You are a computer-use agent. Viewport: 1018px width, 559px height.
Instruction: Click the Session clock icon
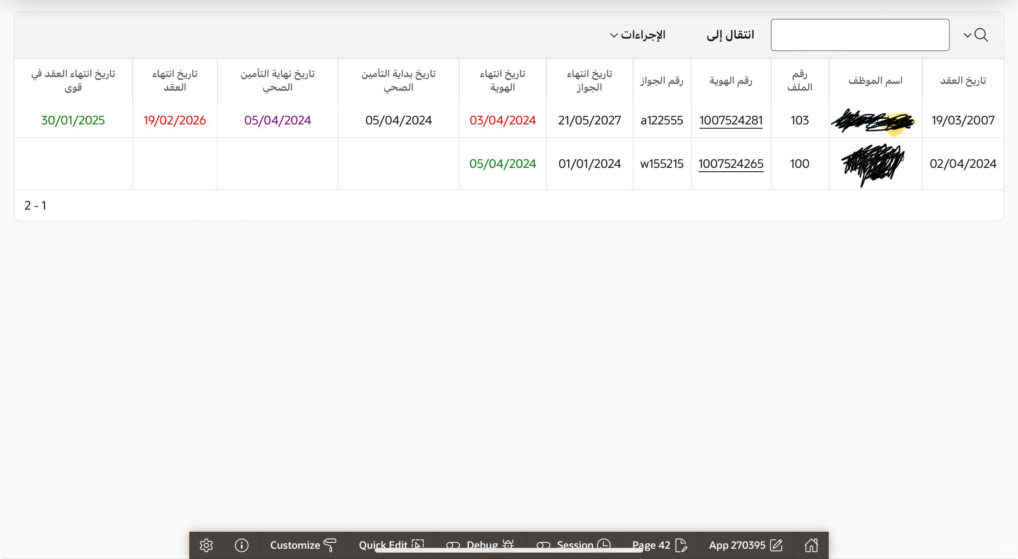point(604,545)
